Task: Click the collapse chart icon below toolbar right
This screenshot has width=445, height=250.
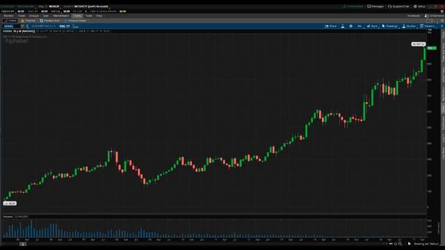Action: click(430, 31)
